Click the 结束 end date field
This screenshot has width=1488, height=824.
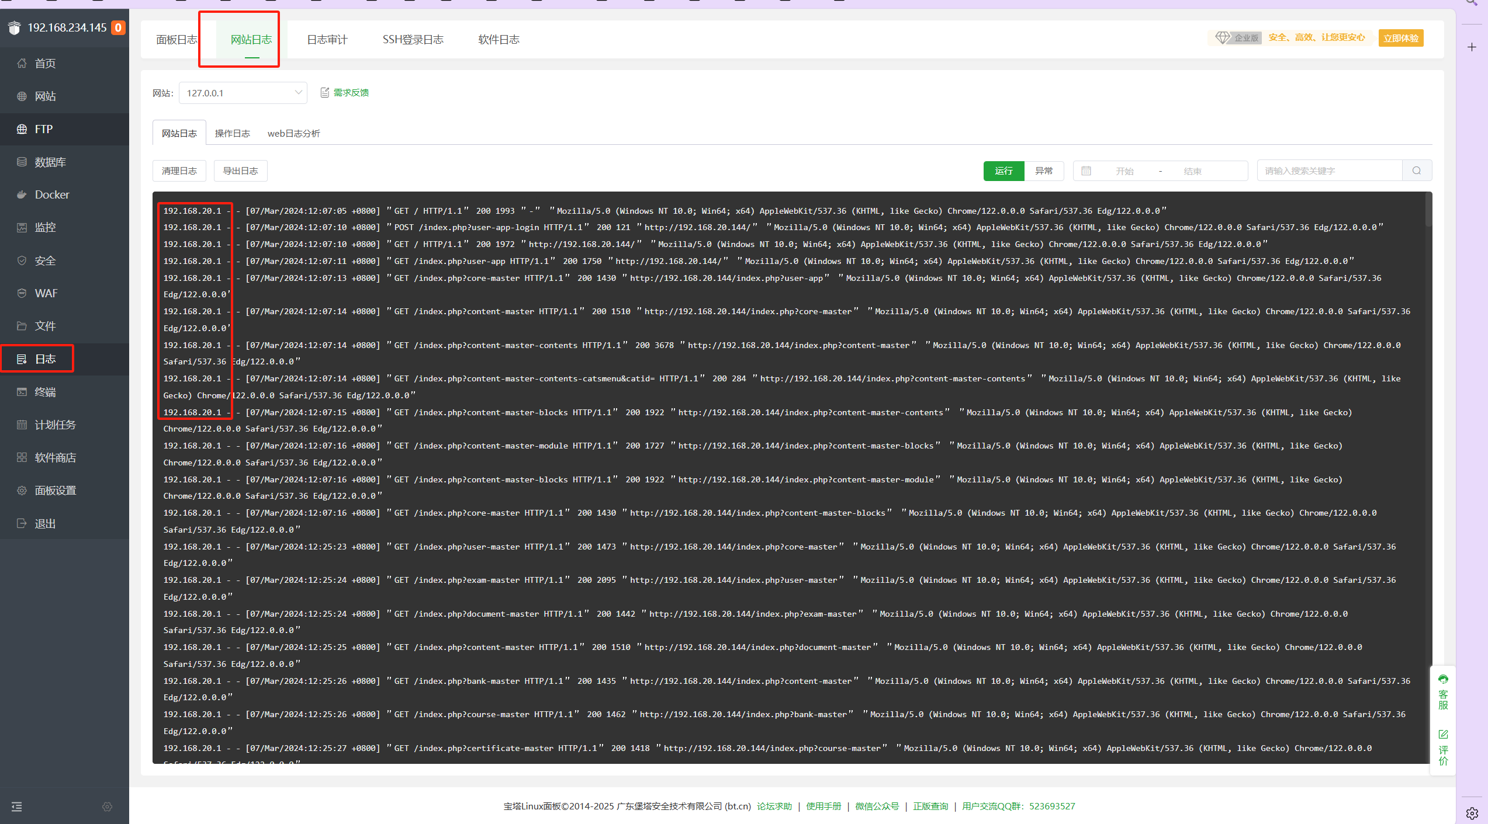click(x=1192, y=171)
